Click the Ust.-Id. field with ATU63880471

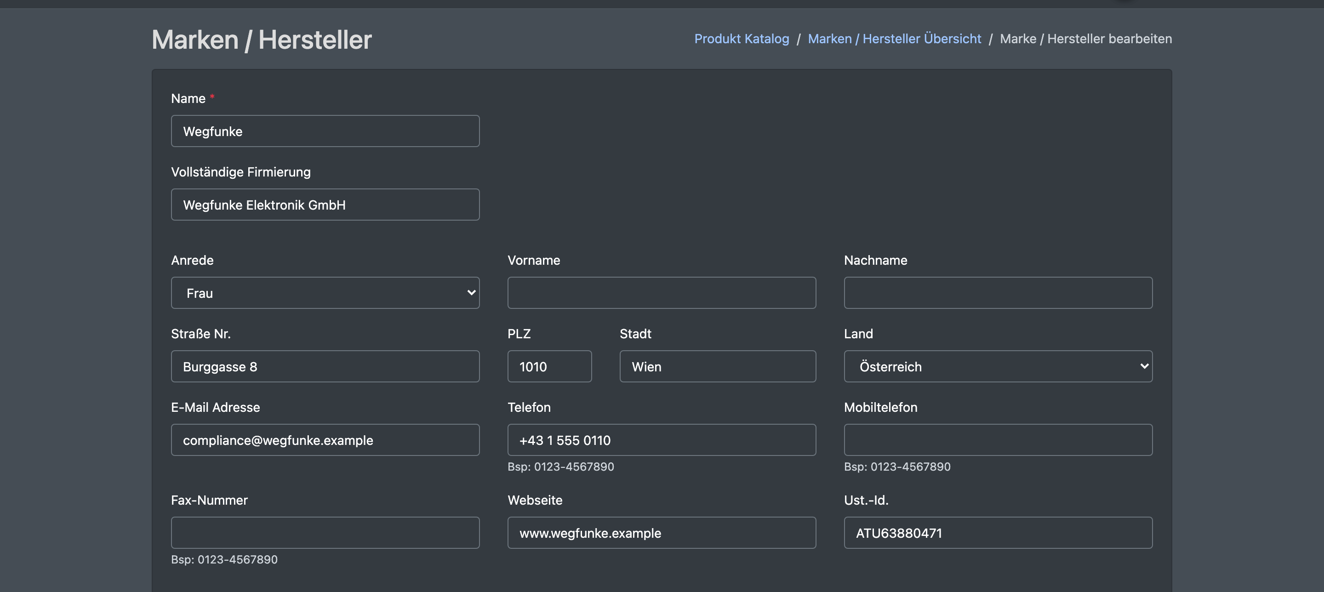point(998,533)
